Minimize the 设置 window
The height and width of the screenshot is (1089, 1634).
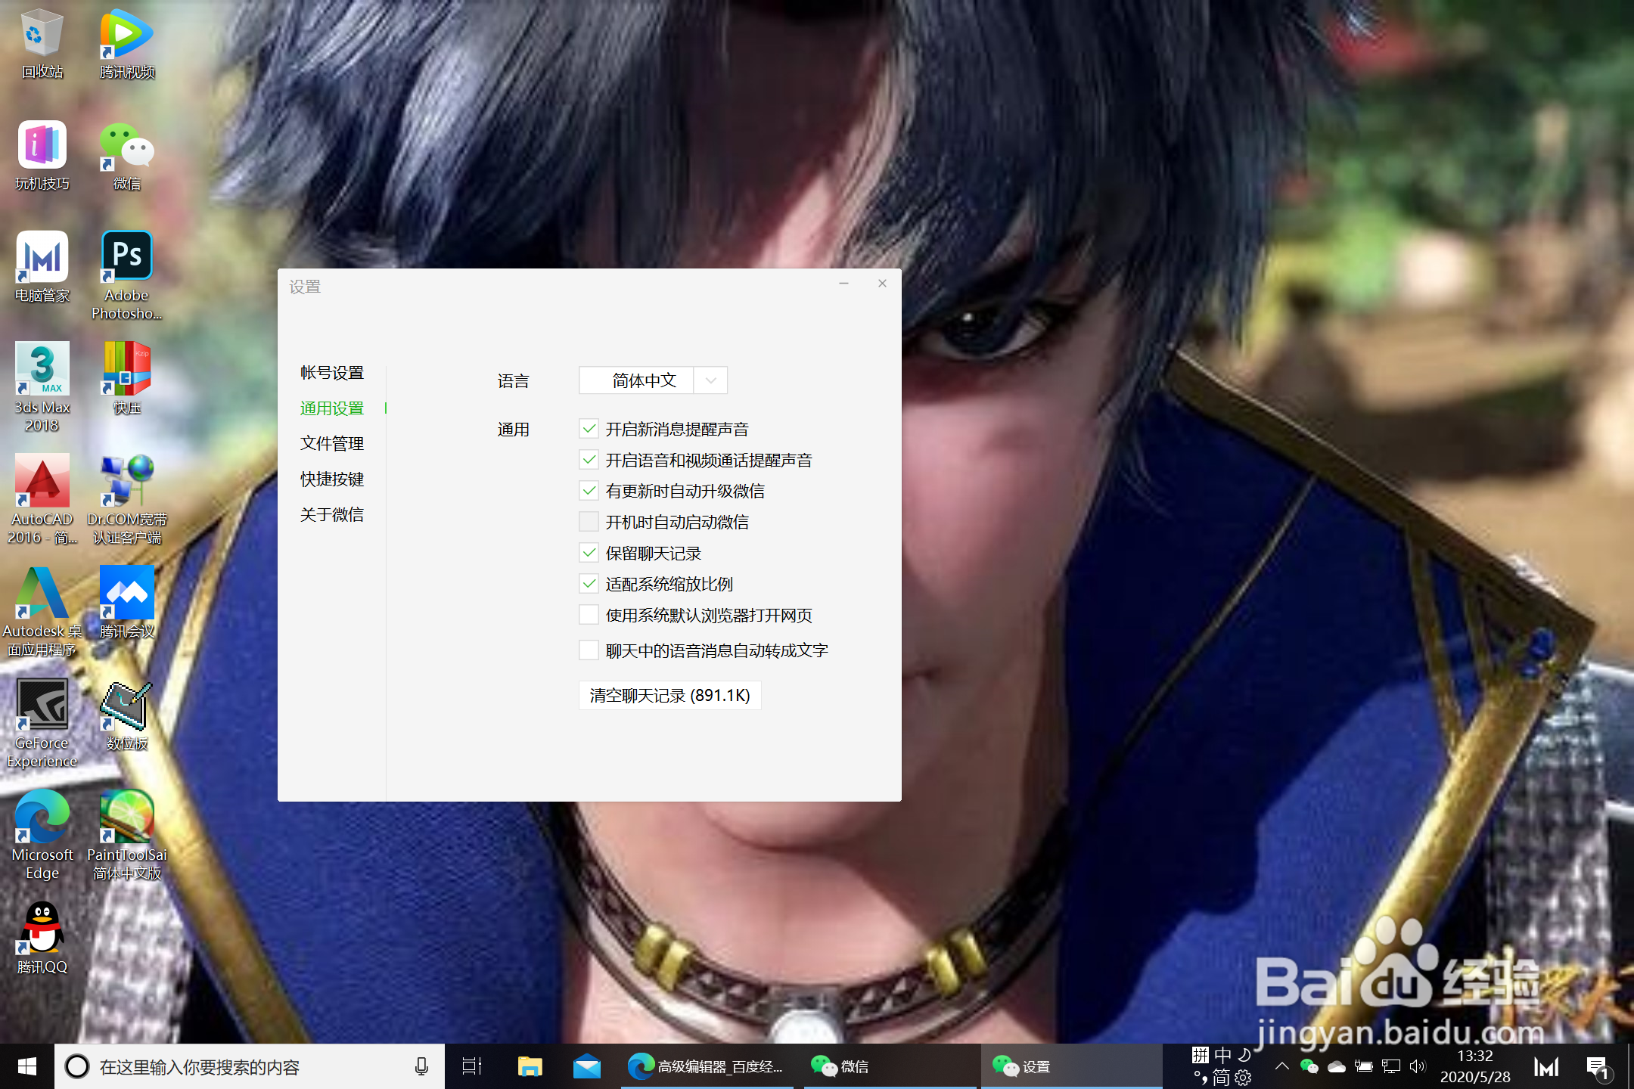843,284
